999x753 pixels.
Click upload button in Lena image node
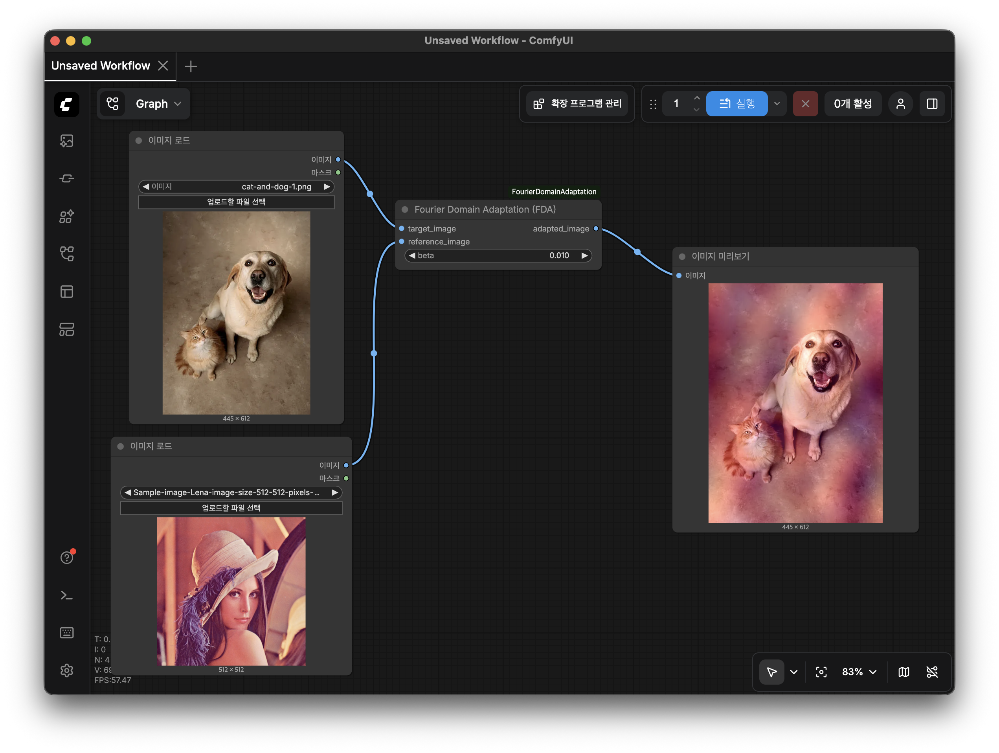[x=231, y=508]
